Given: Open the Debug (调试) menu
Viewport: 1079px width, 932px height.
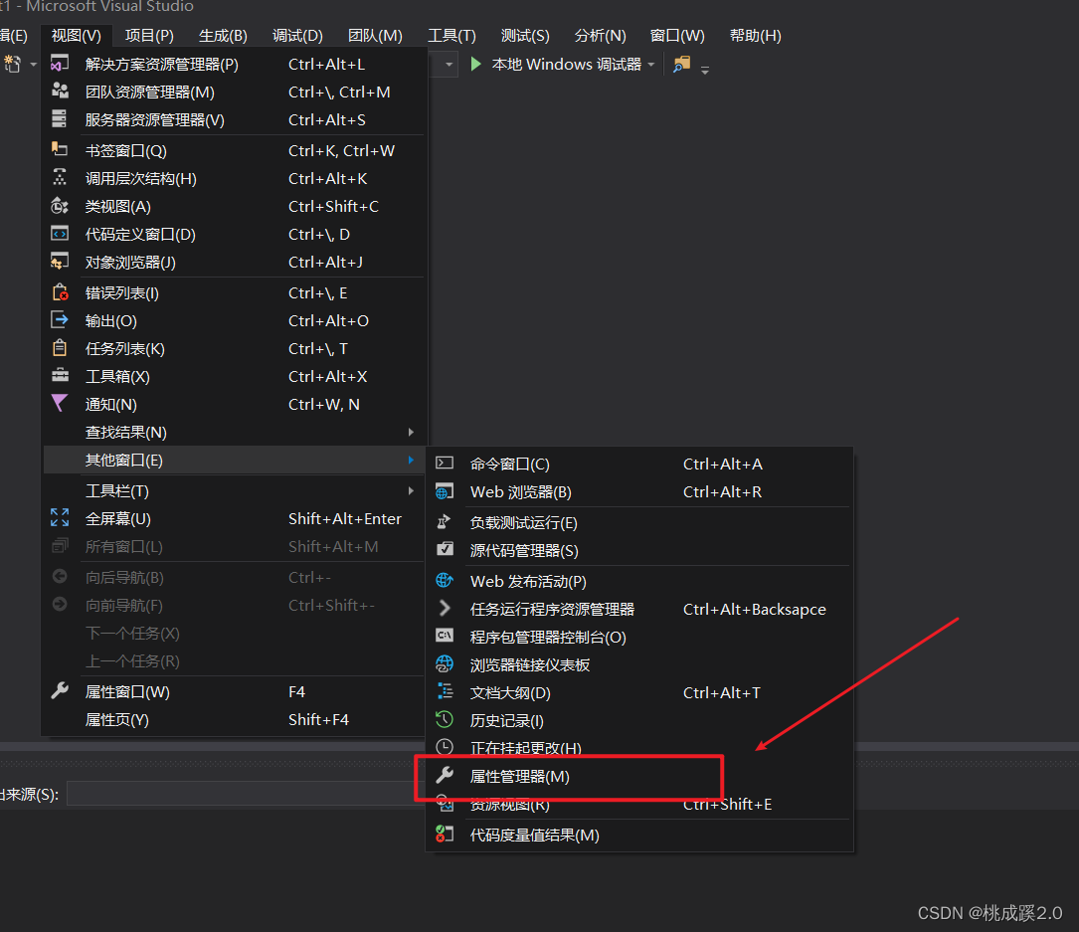Looking at the screenshot, I should pos(297,35).
